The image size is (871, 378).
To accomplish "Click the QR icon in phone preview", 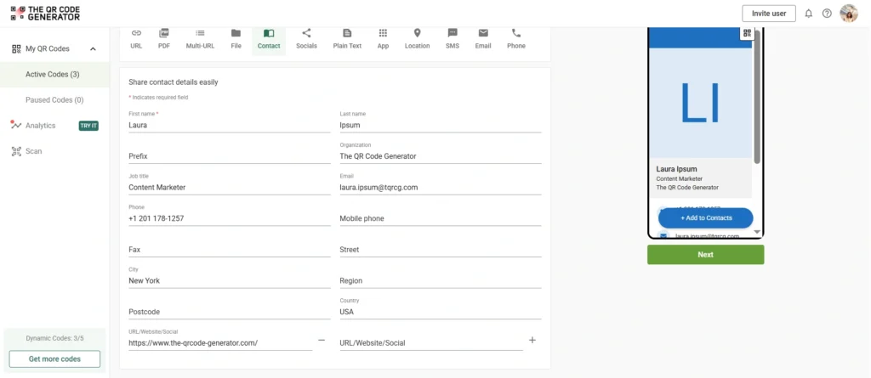I will pyautogui.click(x=747, y=33).
